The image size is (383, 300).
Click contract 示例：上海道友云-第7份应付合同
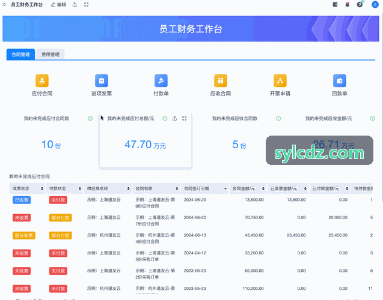click(155, 221)
